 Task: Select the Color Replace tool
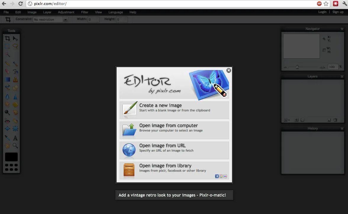point(7,87)
